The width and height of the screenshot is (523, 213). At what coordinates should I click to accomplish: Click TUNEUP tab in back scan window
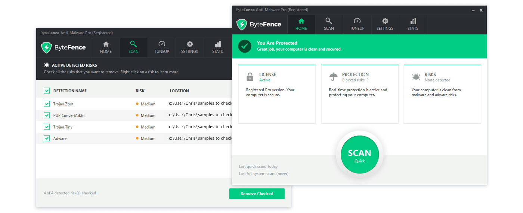tap(162, 48)
